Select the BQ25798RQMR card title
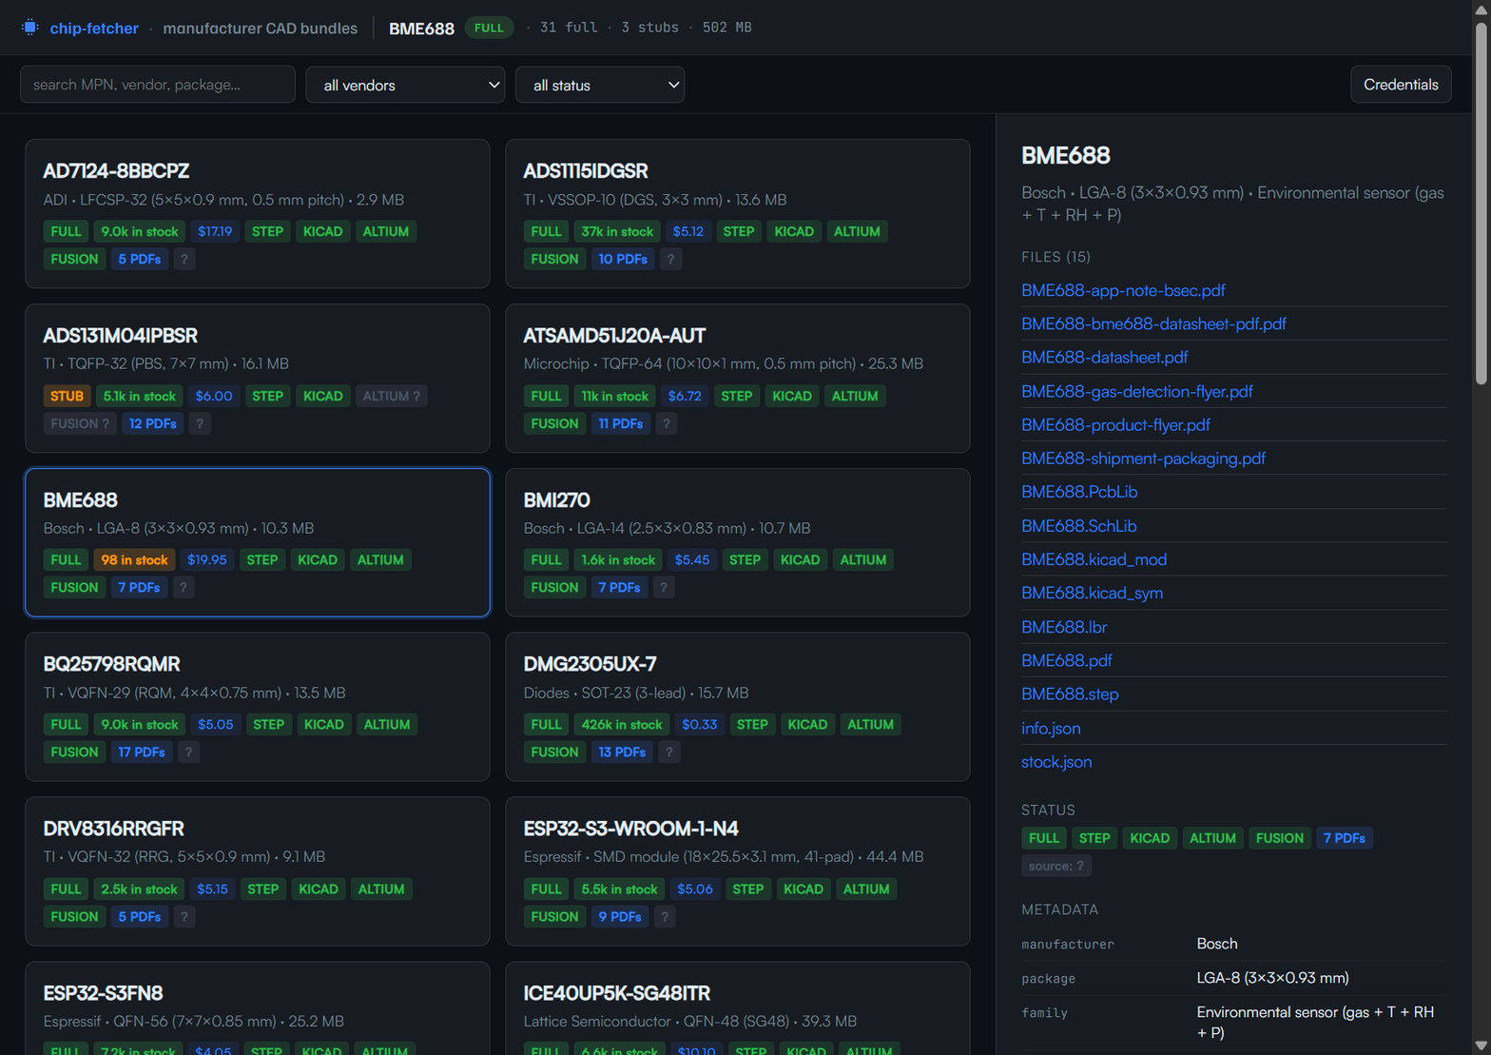Image resolution: width=1491 pixels, height=1055 pixels. [x=111, y=664]
